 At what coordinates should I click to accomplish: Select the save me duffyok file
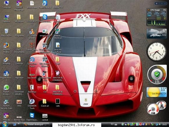pyautogui.click(x=58, y=48)
